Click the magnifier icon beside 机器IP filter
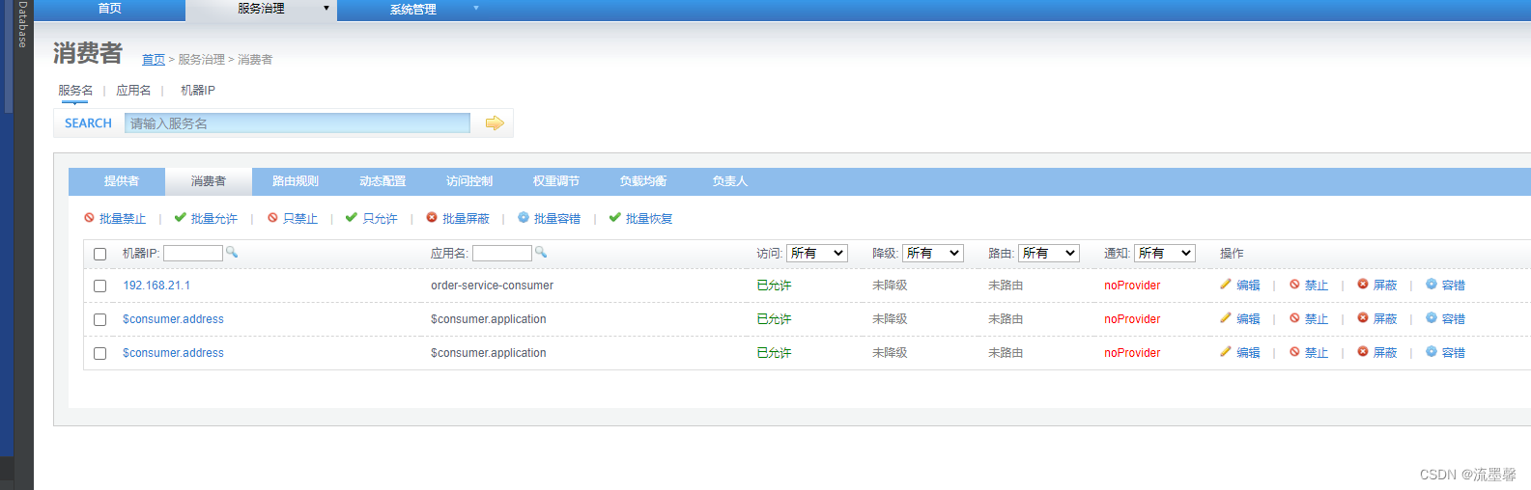The image size is (1531, 490). point(232,252)
